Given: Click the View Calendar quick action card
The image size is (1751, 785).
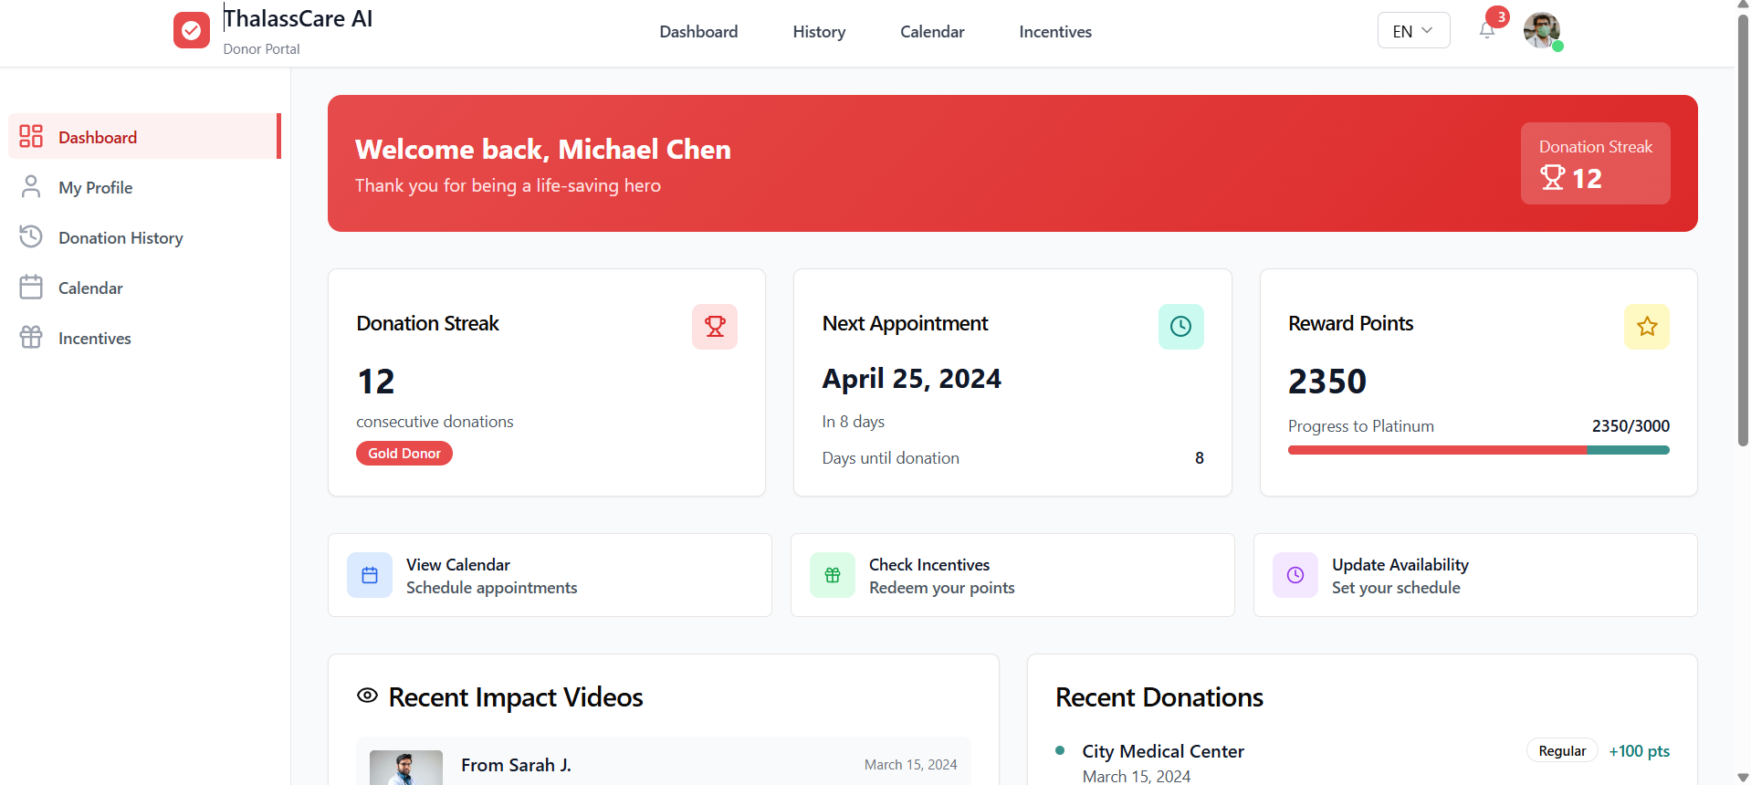Looking at the screenshot, I should coord(550,575).
